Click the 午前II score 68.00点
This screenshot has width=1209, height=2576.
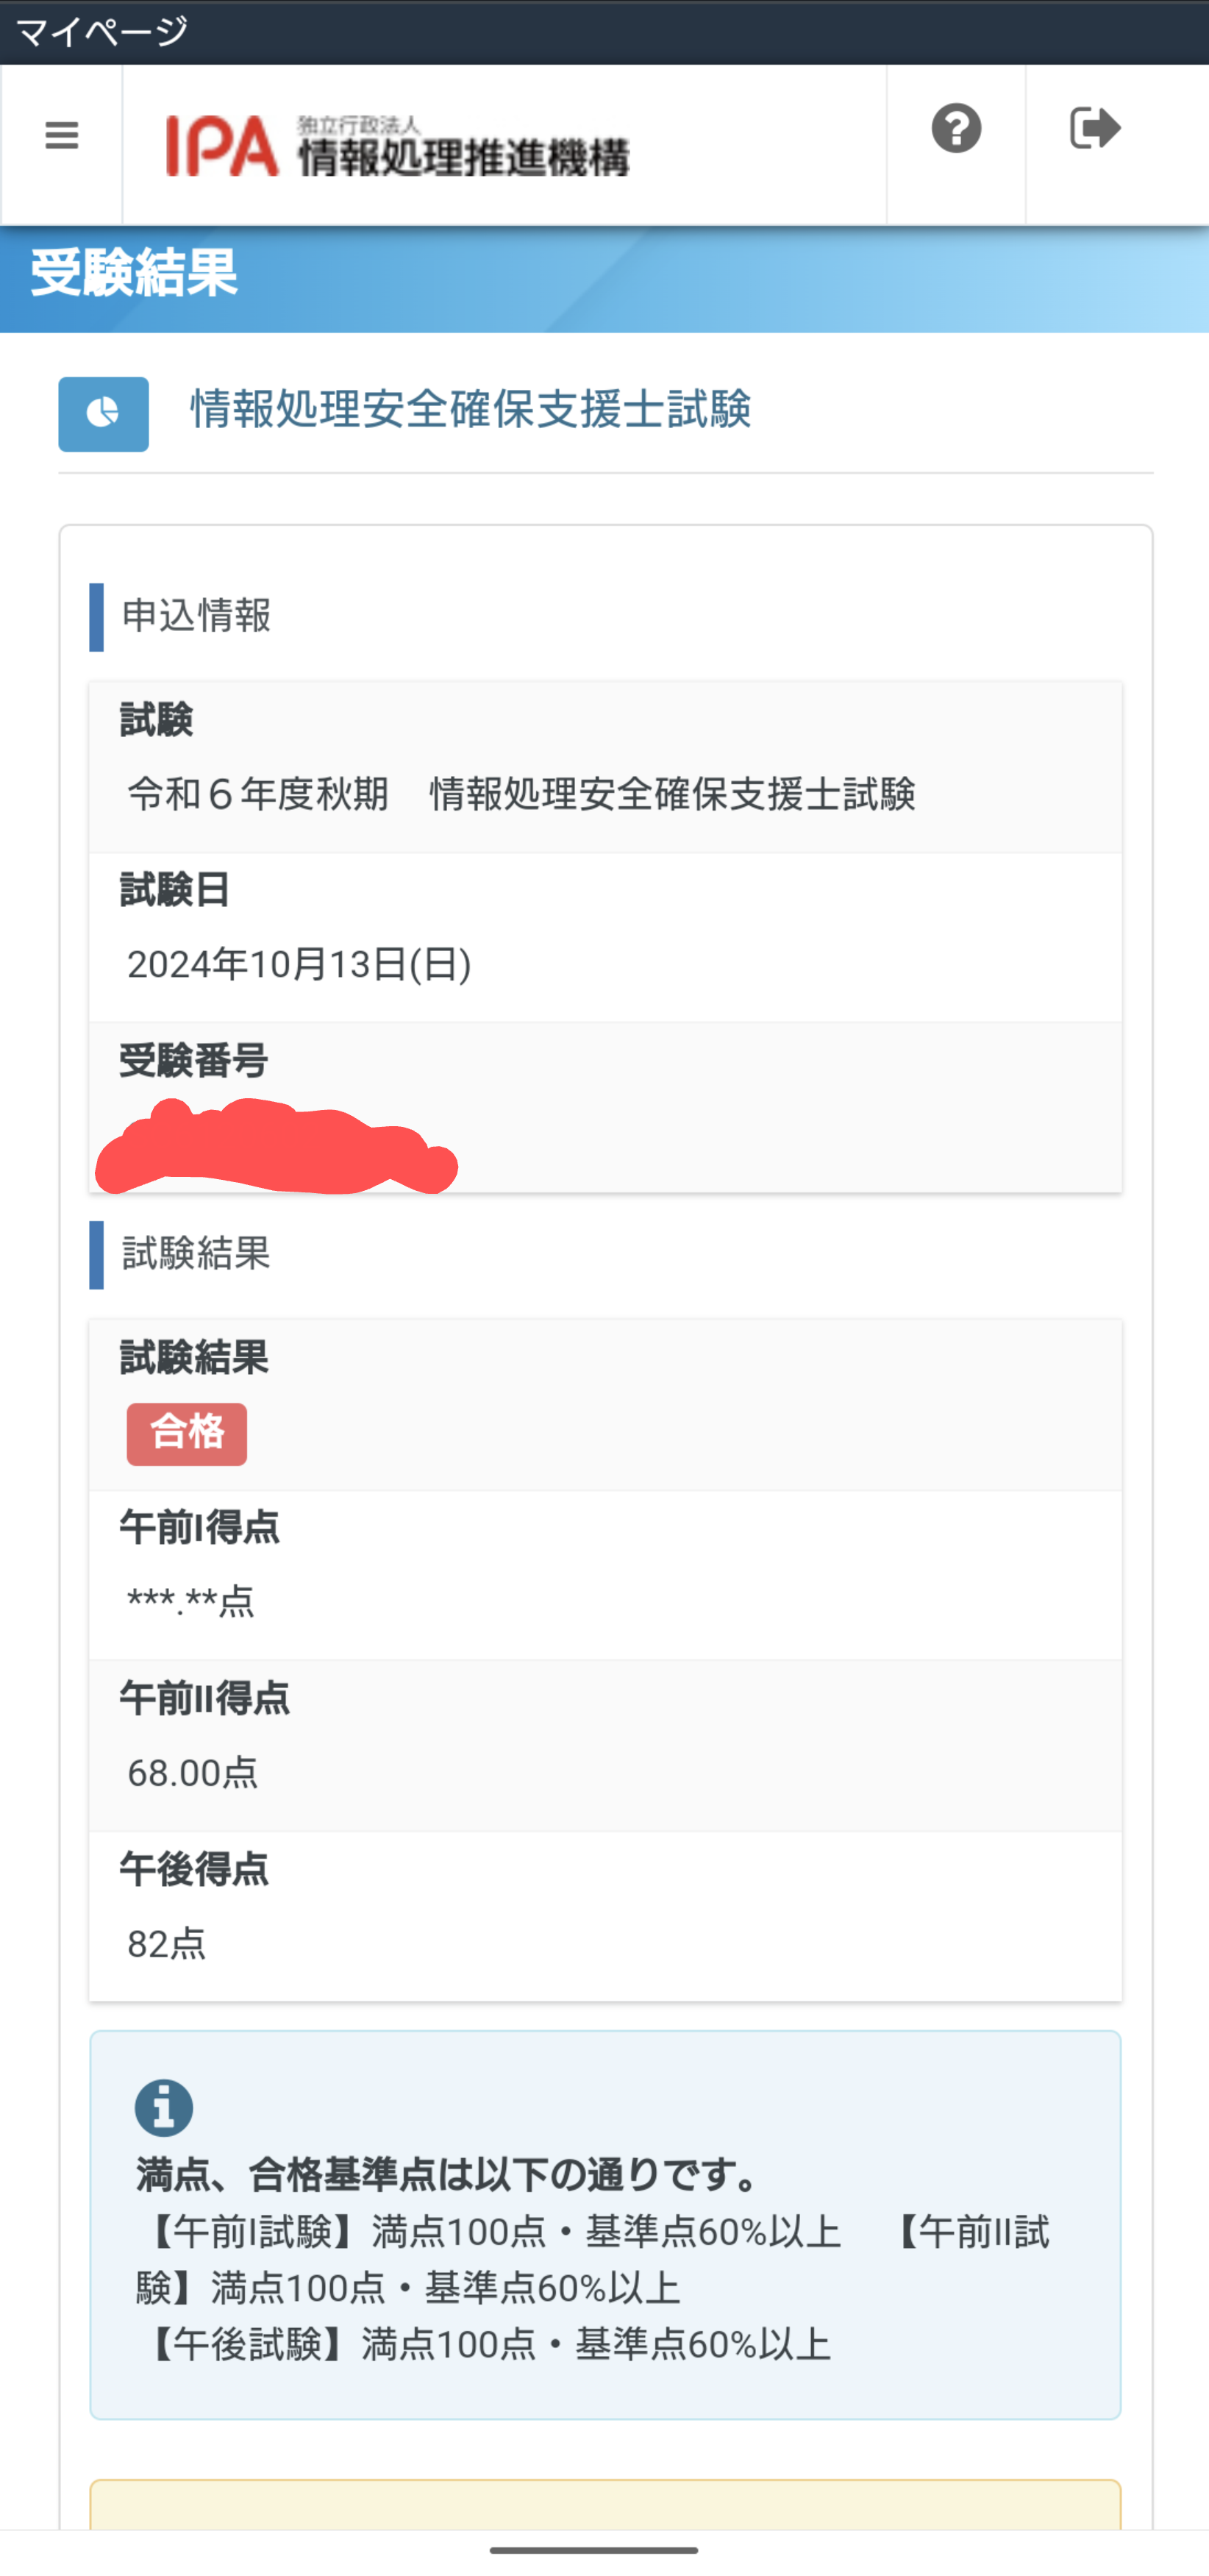193,1773
